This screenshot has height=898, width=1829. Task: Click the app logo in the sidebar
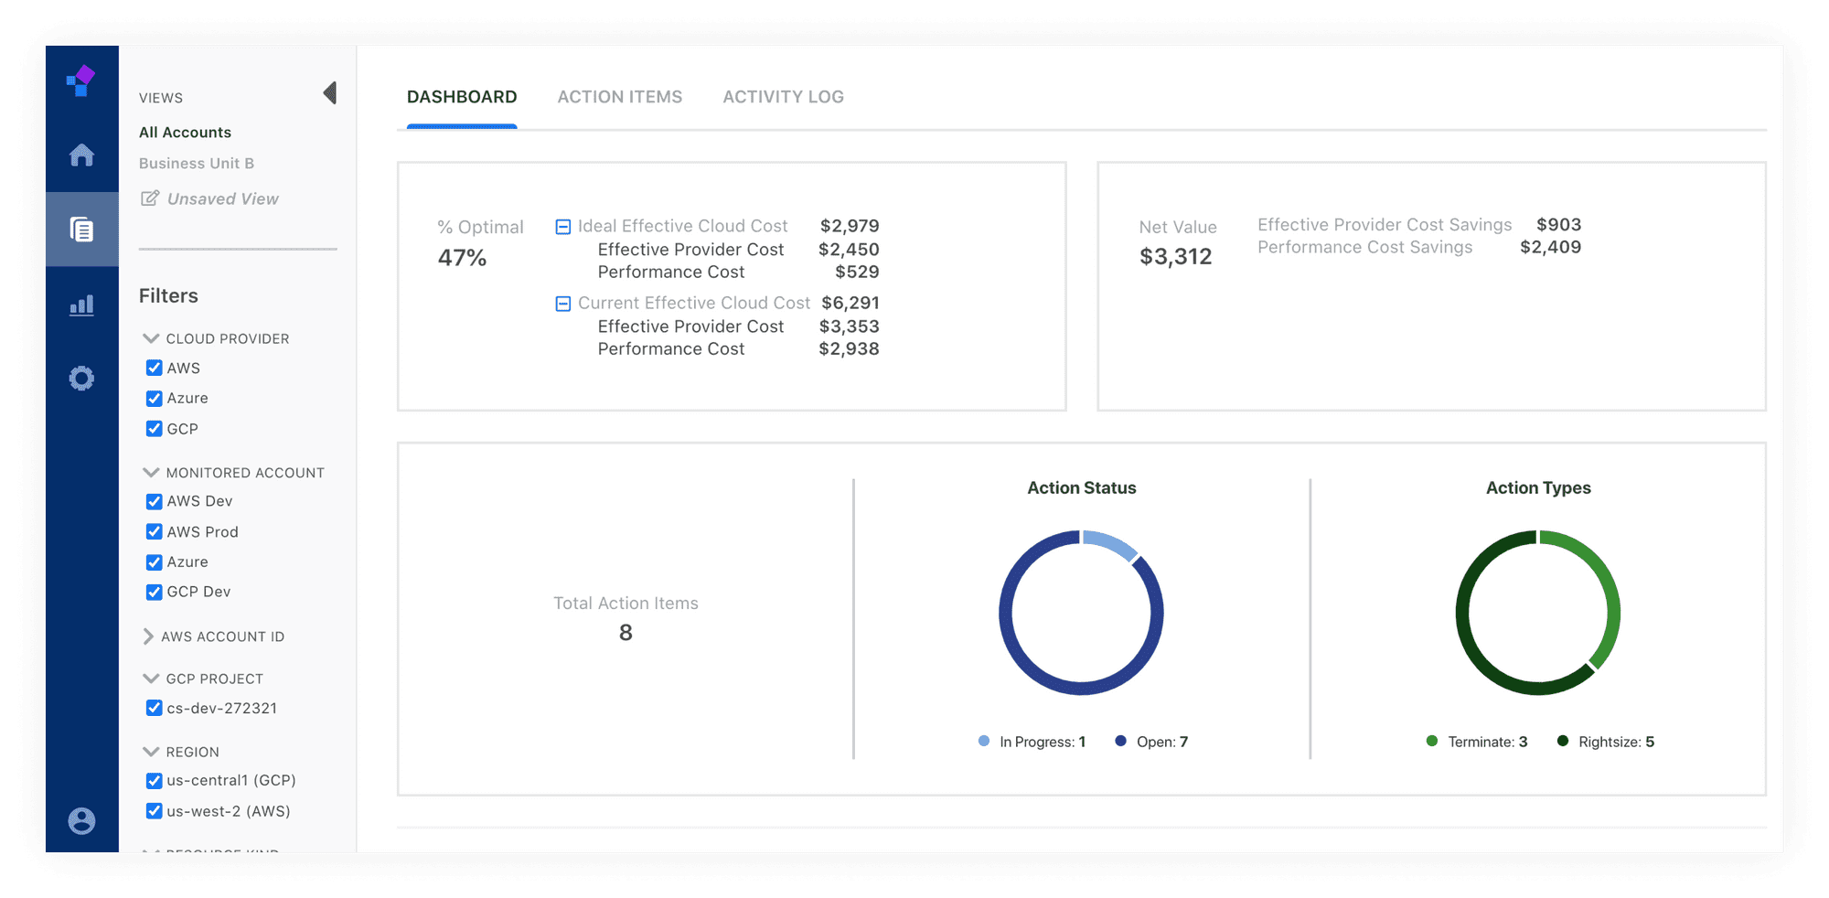[81, 81]
